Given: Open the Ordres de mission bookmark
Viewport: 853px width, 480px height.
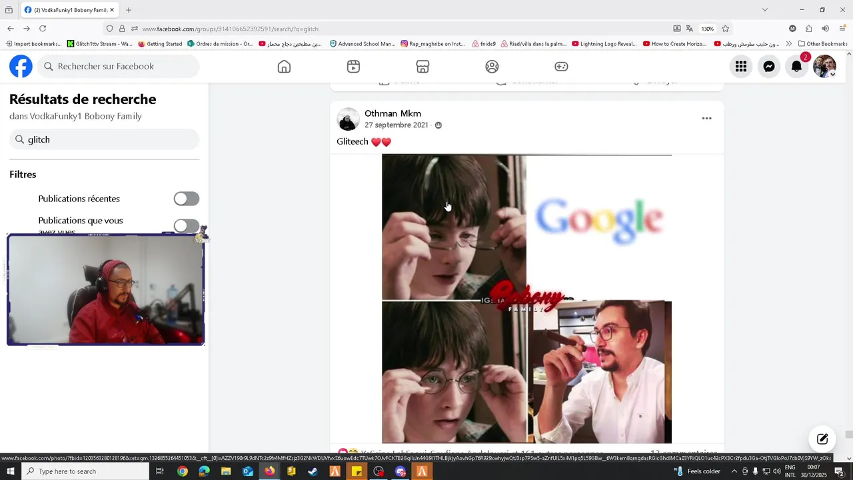Looking at the screenshot, I should 221,44.
